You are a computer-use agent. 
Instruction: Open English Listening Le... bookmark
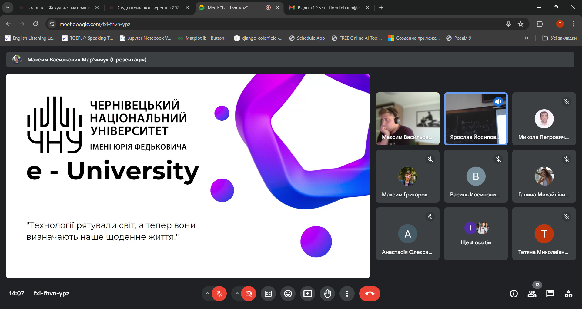click(x=30, y=38)
